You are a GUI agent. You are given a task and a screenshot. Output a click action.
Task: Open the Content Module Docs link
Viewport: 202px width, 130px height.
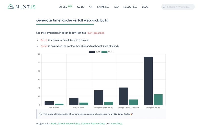pos(93,123)
